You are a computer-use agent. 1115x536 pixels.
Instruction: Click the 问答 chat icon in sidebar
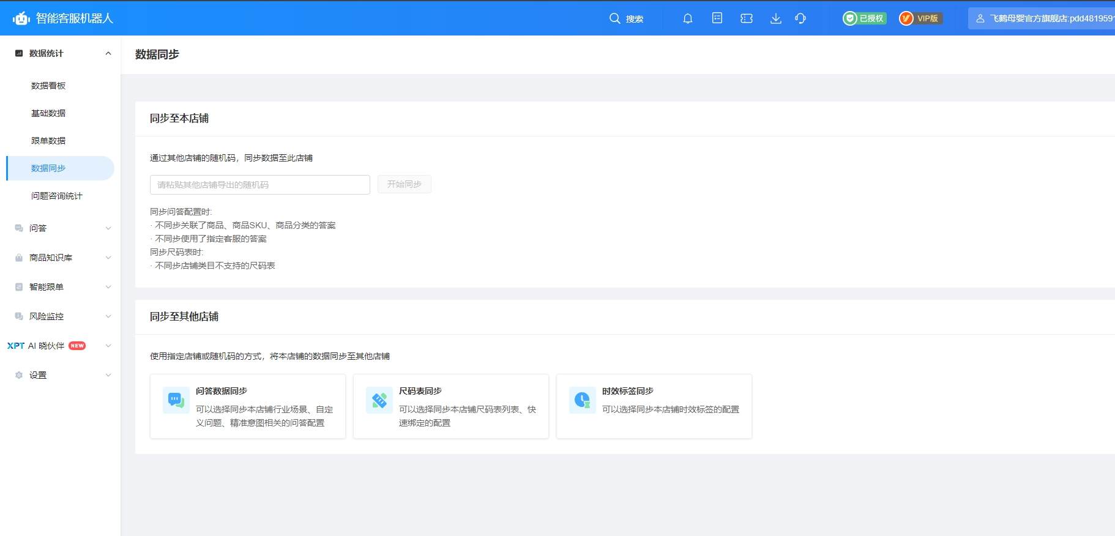[19, 228]
